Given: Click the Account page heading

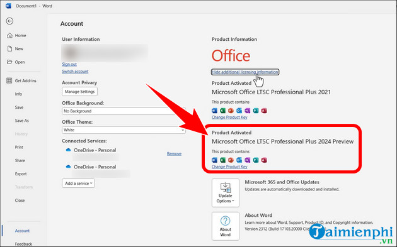Looking at the screenshot, I should 72,24.
